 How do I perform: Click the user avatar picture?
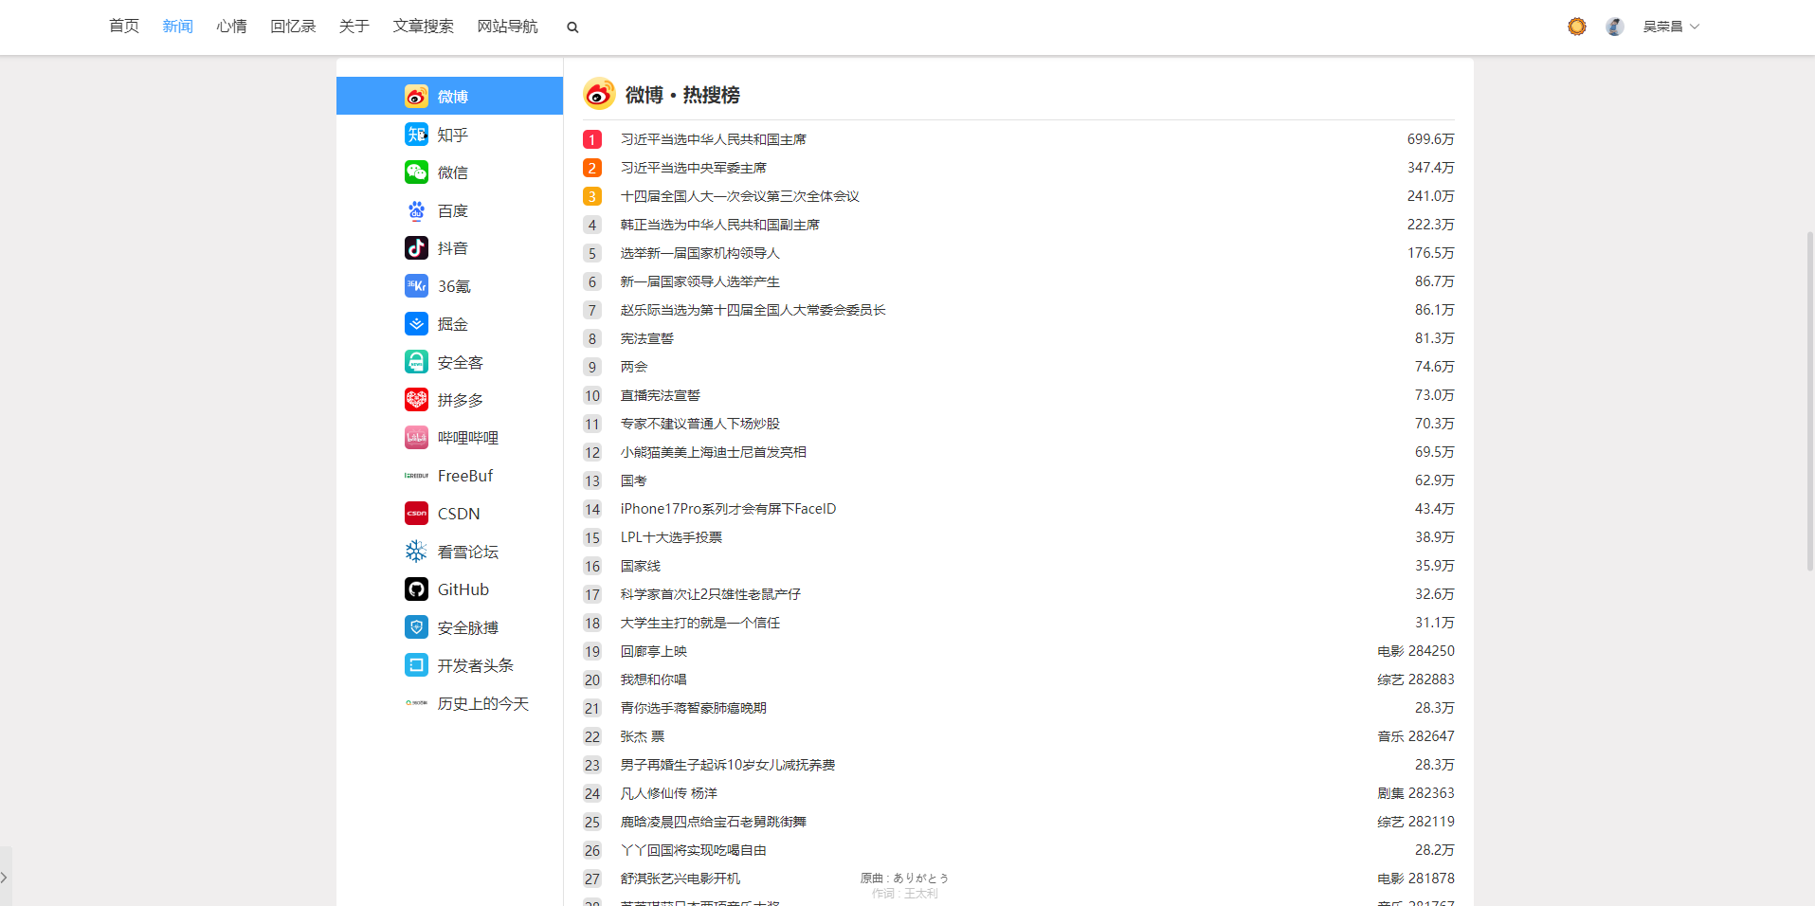pyautogui.click(x=1615, y=27)
